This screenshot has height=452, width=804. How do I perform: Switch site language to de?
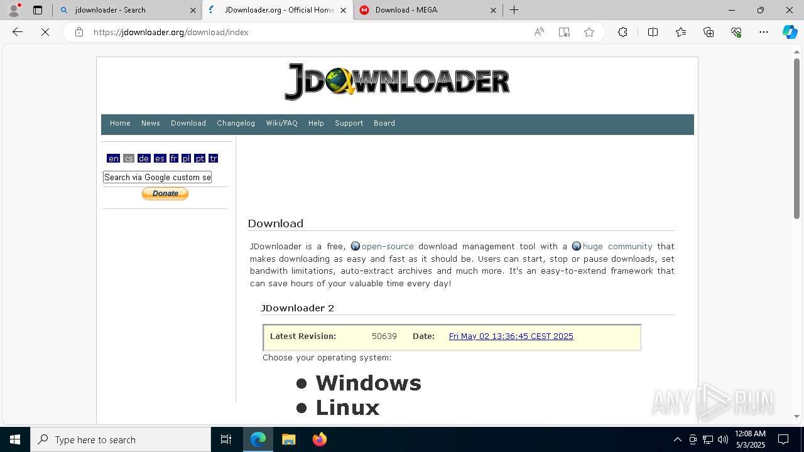(144, 158)
